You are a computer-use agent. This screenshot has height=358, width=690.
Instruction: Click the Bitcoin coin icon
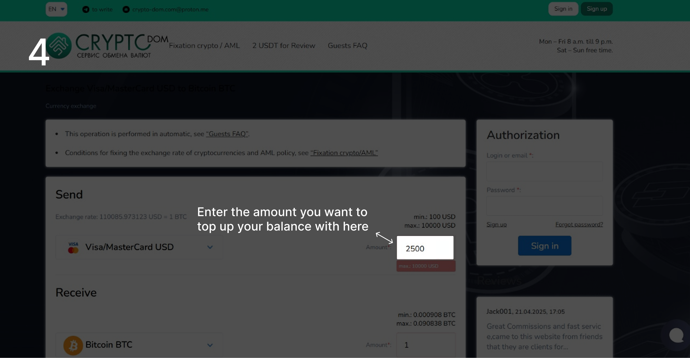[73, 345]
